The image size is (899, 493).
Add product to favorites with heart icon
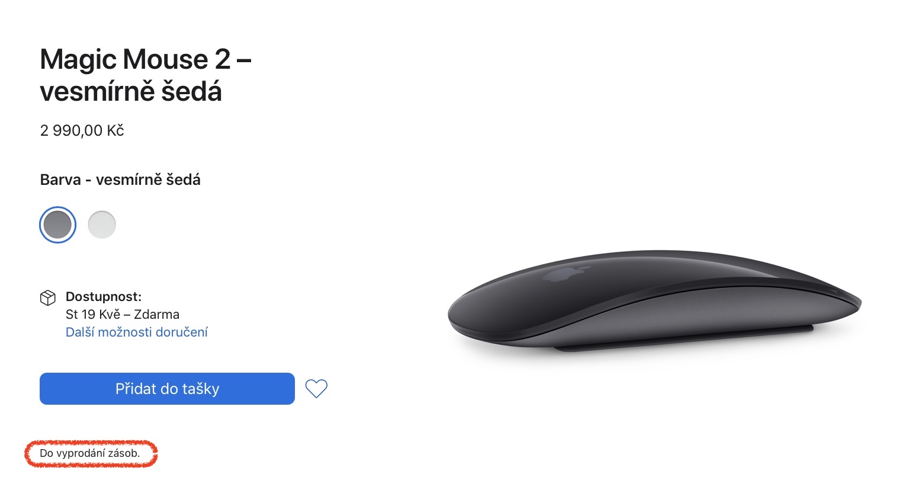coord(316,389)
